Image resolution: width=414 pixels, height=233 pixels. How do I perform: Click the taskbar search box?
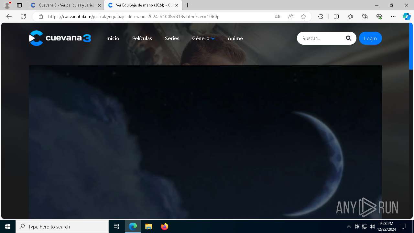point(62,227)
